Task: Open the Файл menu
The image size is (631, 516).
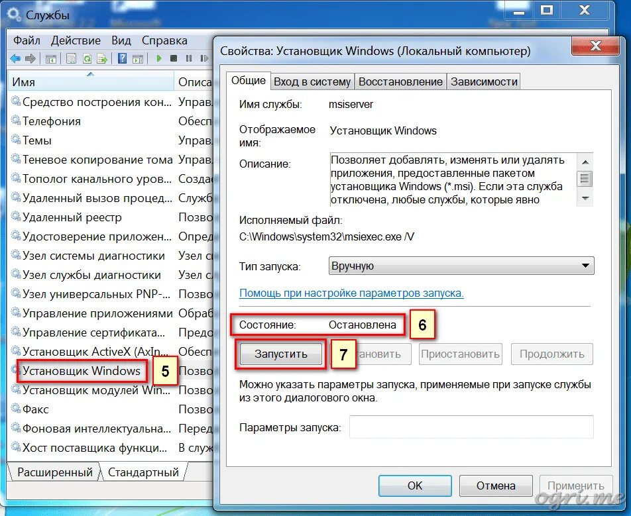Action: [27, 40]
